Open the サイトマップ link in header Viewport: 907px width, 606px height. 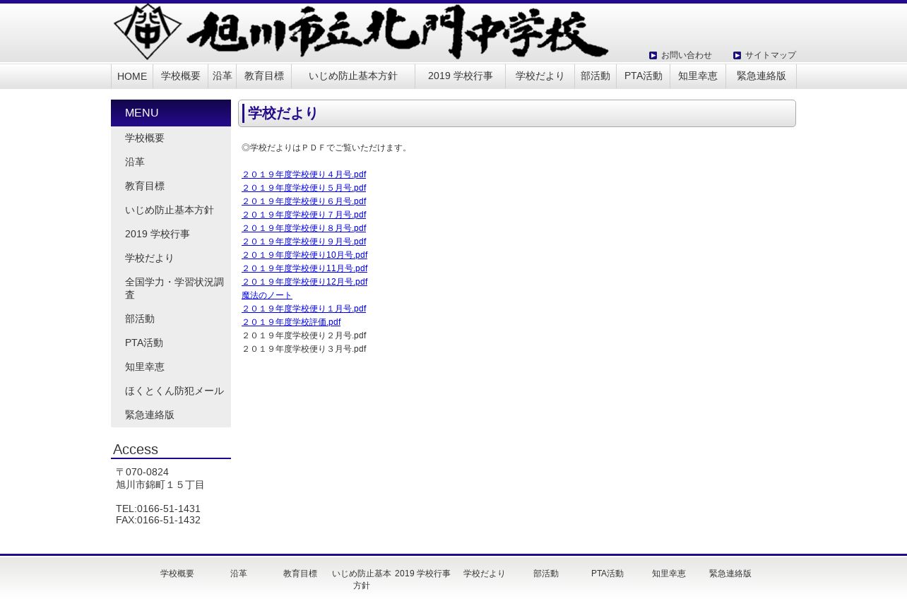point(771,55)
